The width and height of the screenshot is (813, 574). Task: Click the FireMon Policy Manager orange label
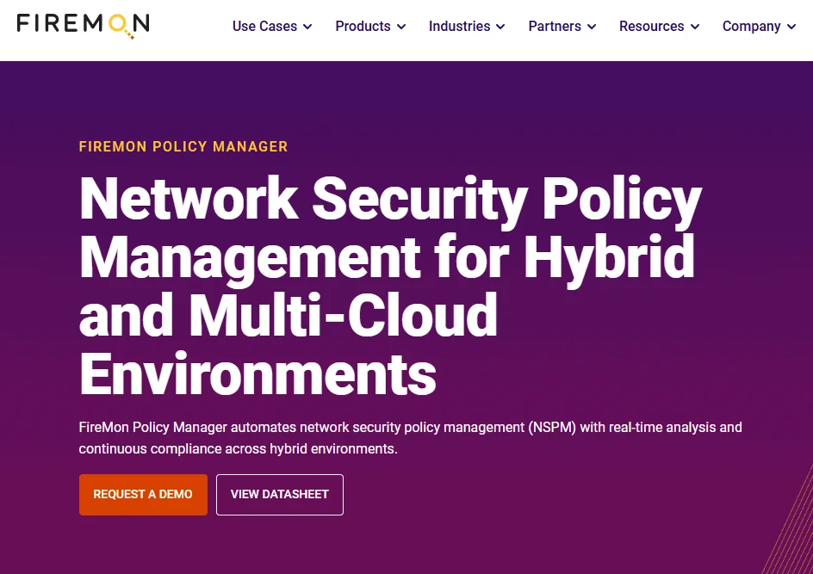pos(183,146)
